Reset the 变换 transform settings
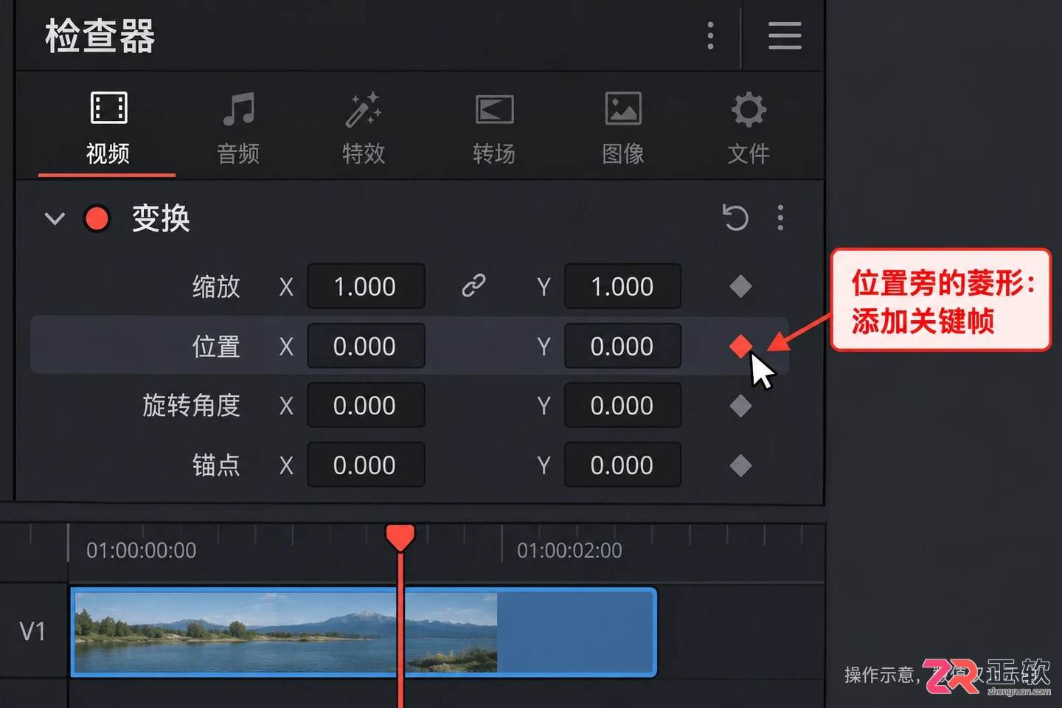This screenshot has width=1062, height=708. (x=735, y=218)
